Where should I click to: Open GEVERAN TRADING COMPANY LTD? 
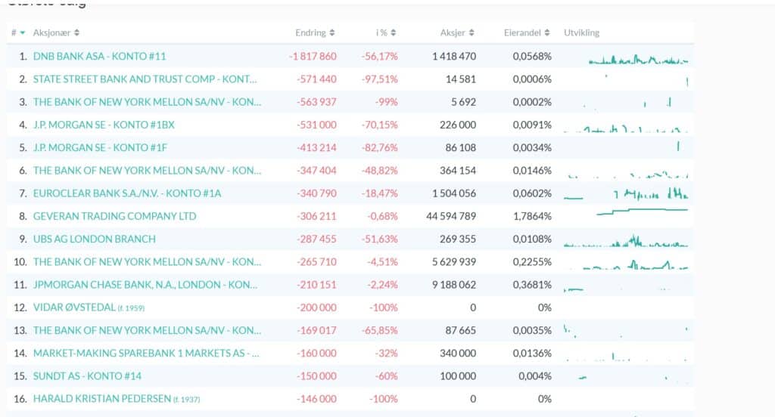115,216
